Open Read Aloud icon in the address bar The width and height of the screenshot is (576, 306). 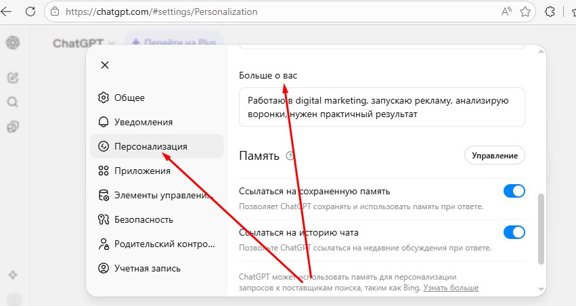coord(506,12)
